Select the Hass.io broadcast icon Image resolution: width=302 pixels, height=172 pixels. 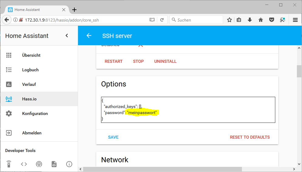click(9, 99)
